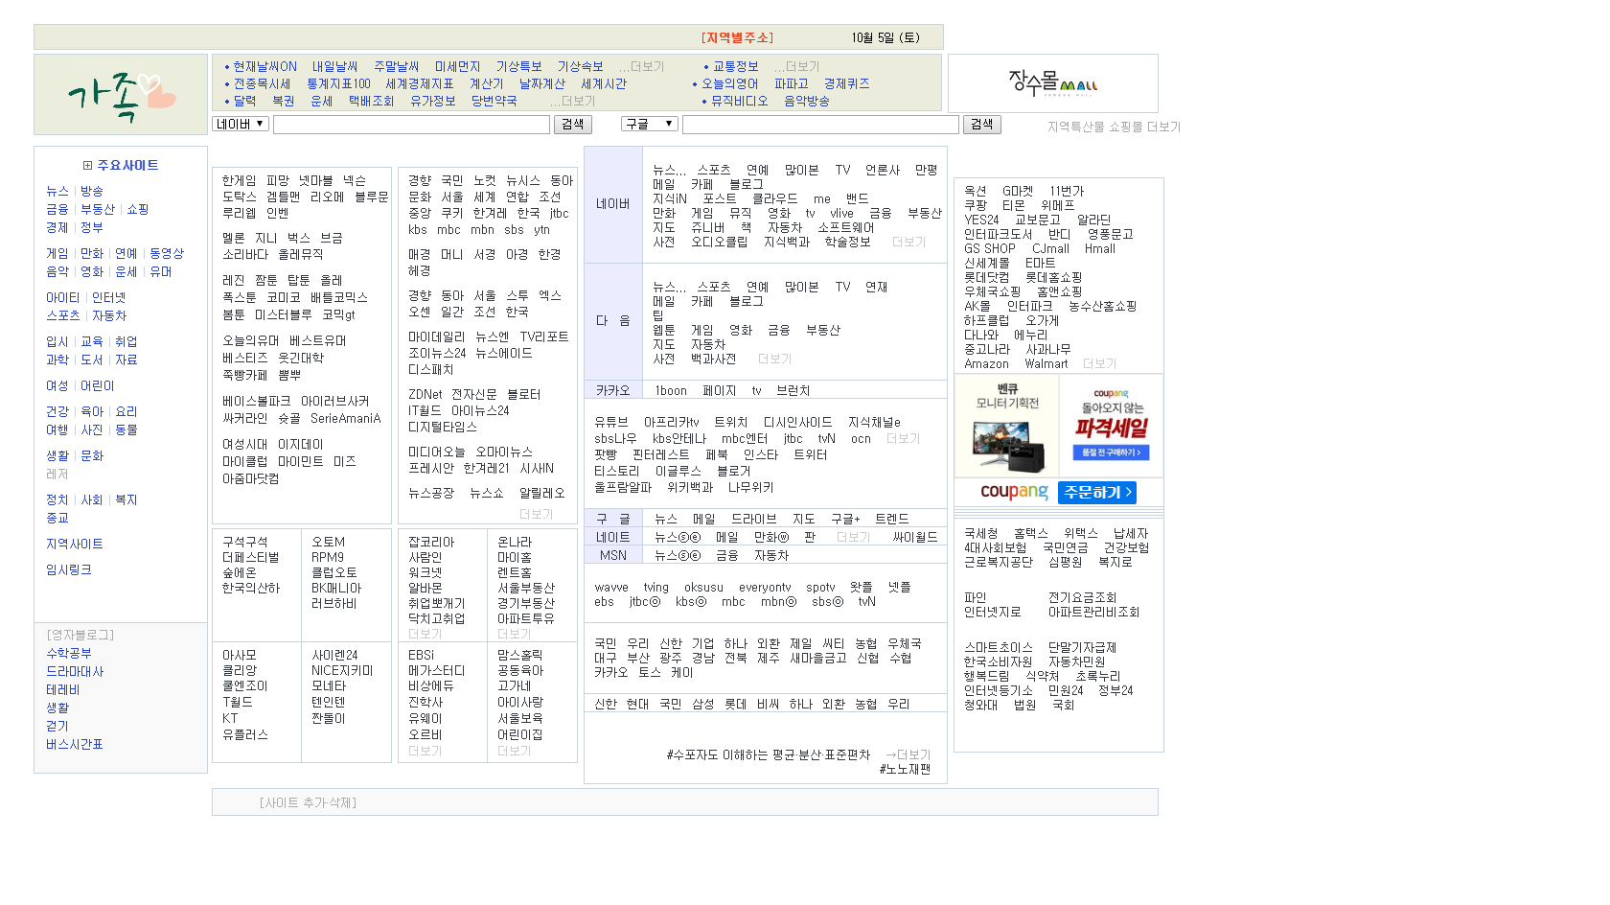Screen dimensions: 1610x905
Task: Open 당번약국 in the top menu
Action: tap(494, 101)
